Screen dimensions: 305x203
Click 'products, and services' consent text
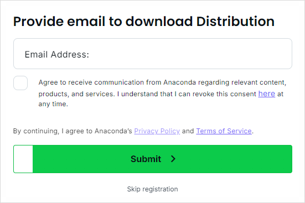point(76,94)
